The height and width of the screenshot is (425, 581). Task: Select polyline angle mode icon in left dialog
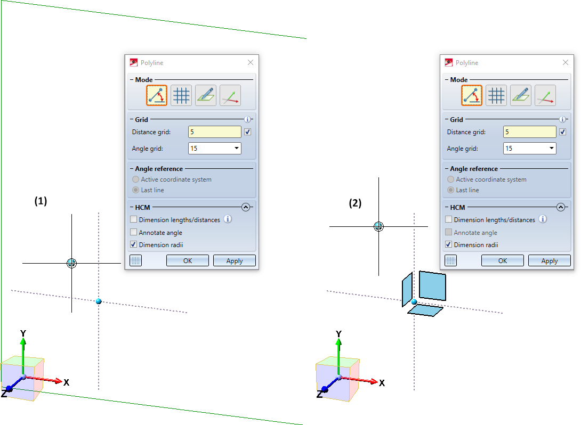click(156, 95)
